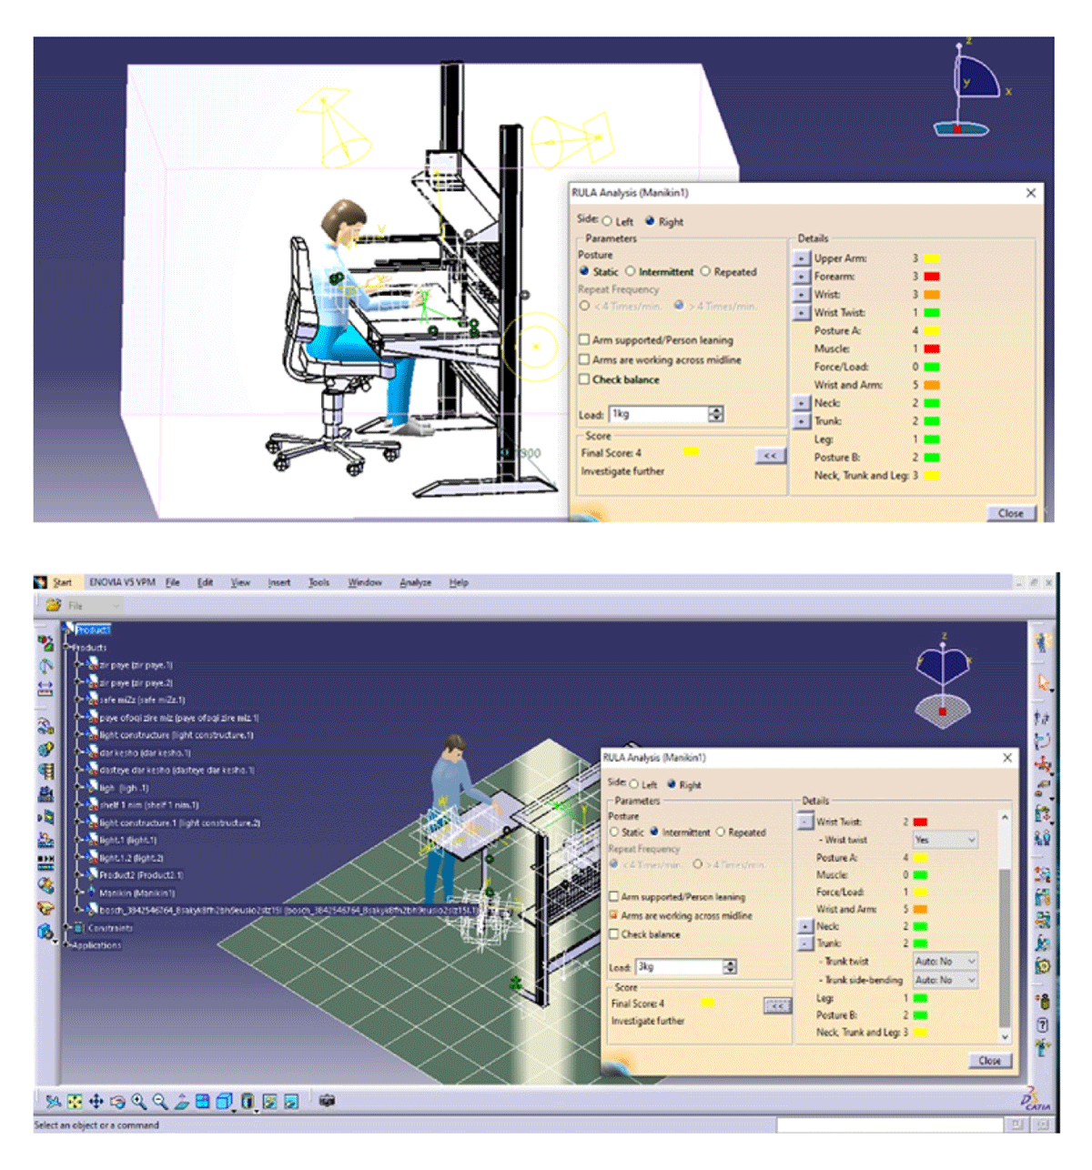Click the Zoom In magnifier icon
Viewport: 1092px width, 1170px height.
138,1102
